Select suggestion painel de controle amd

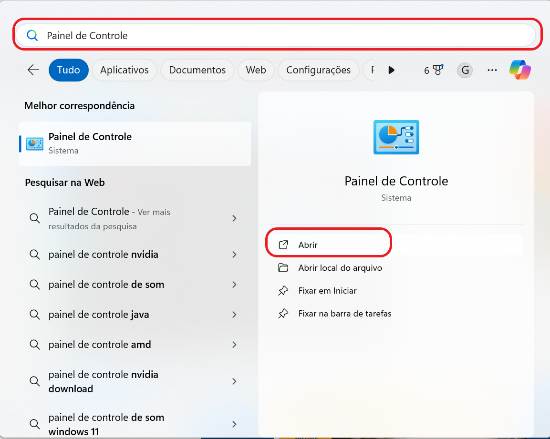(x=135, y=345)
